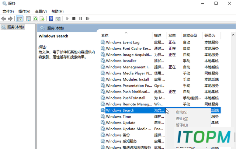This screenshot has width=236, height=149.
Task: Click the scroll-up arrow of the services list
Action: point(233,35)
